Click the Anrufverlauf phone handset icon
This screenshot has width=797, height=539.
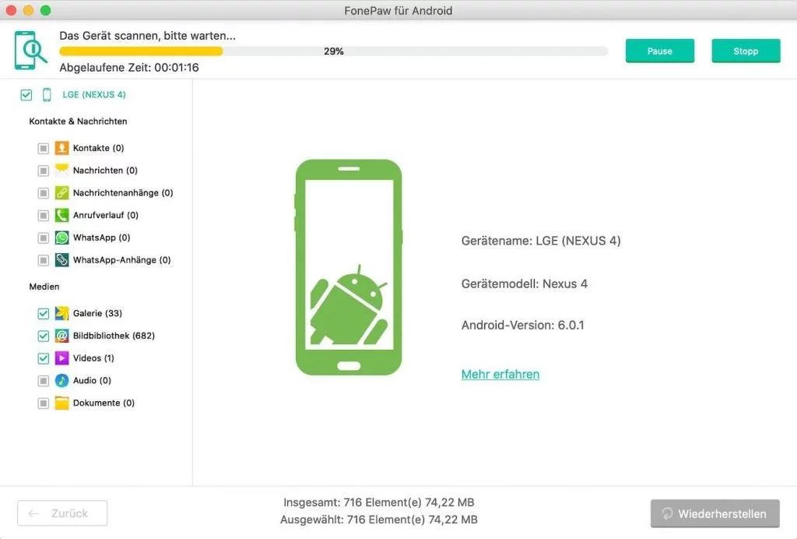point(61,215)
